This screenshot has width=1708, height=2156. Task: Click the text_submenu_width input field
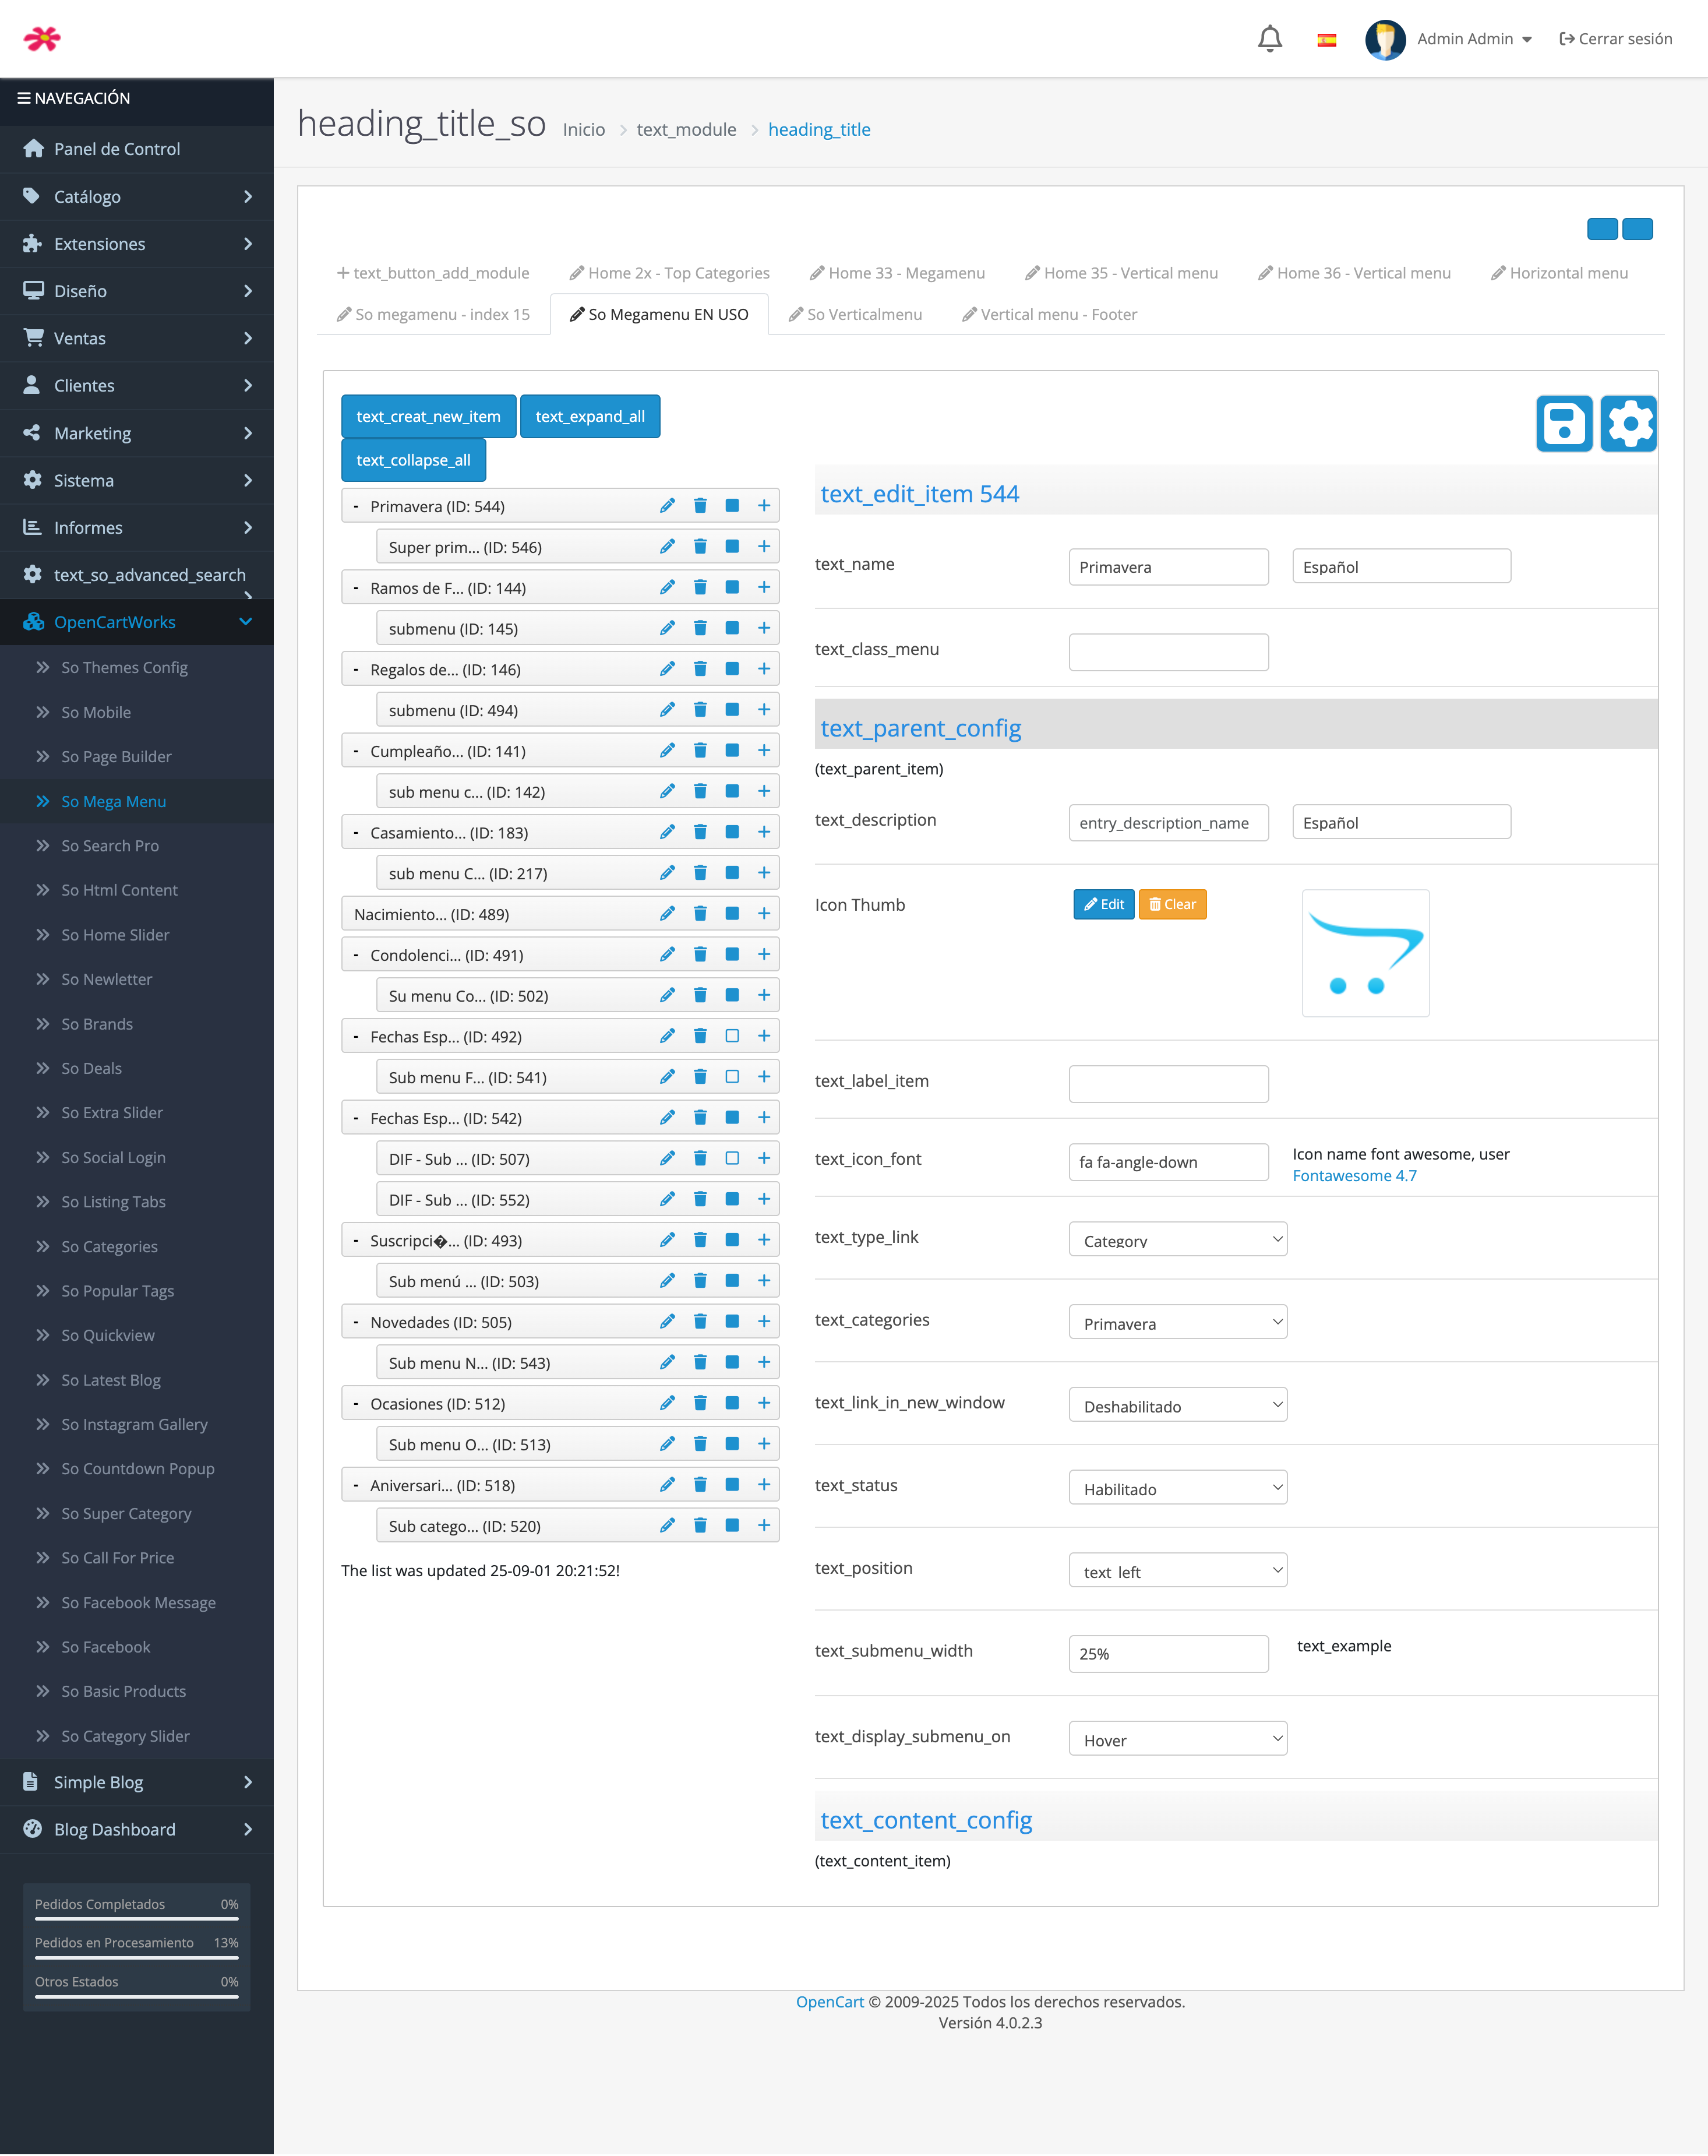click(x=1168, y=1654)
